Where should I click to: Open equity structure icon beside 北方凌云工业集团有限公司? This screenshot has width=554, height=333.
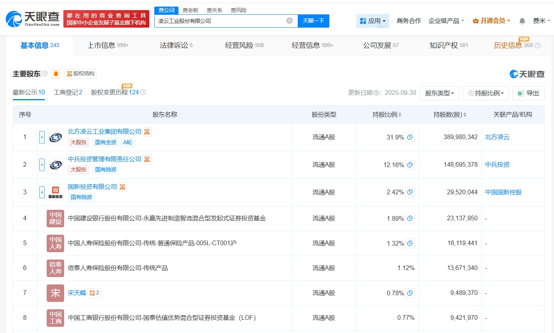[x=147, y=132]
